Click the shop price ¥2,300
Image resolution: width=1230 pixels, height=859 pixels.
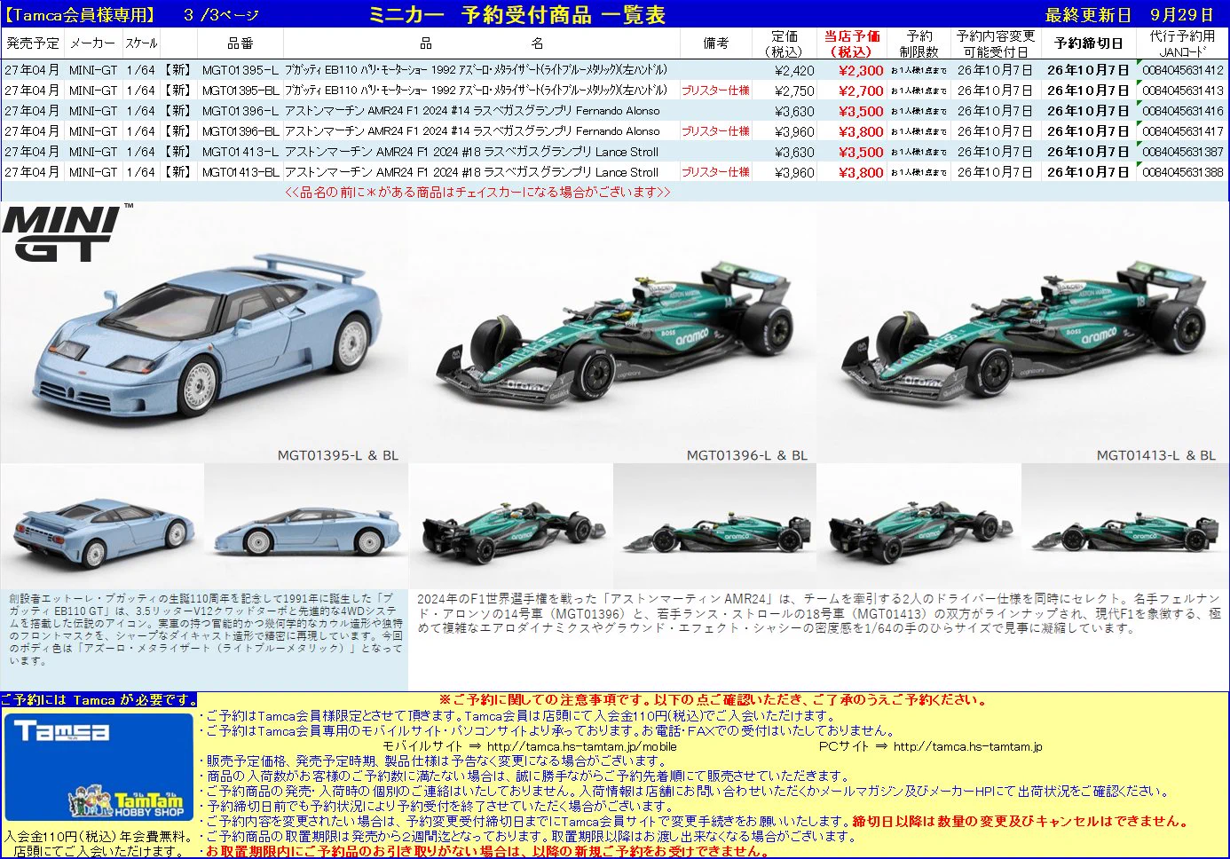point(861,70)
